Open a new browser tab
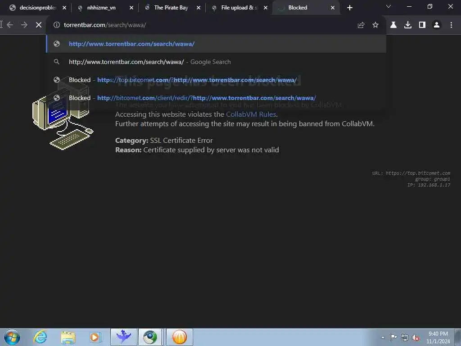The image size is (461, 346). (x=349, y=8)
